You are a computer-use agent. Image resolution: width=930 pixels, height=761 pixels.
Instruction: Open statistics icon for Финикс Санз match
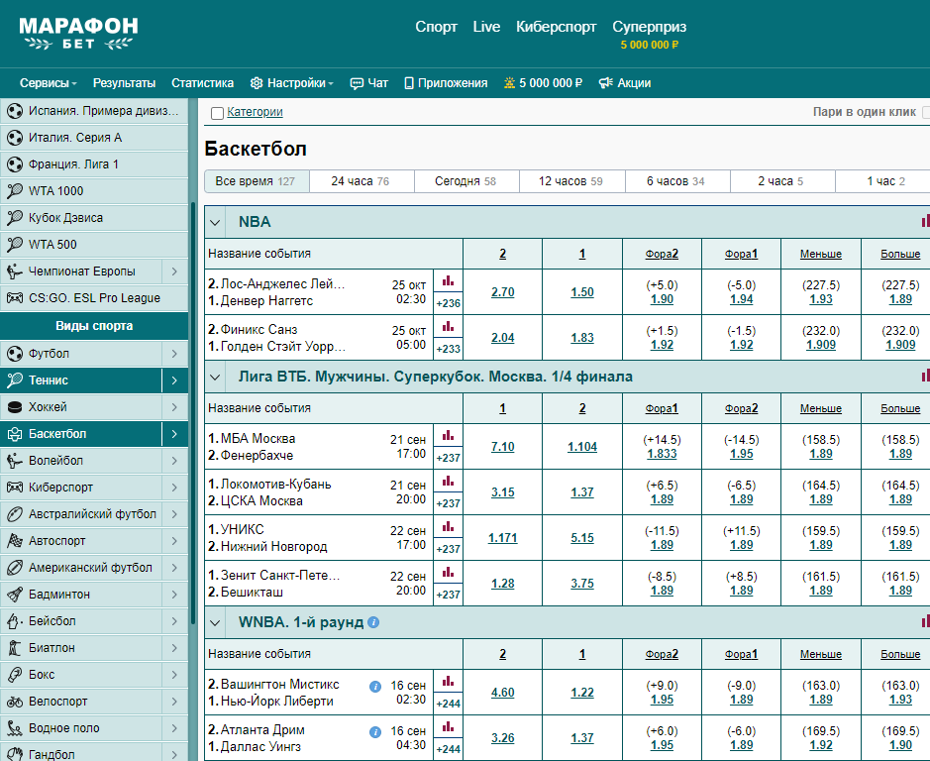448,326
